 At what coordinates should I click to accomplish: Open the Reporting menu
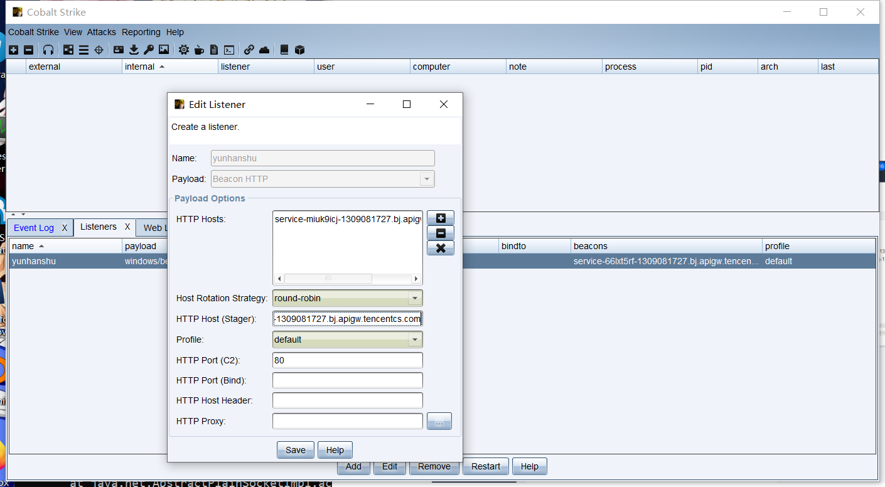[141, 32]
